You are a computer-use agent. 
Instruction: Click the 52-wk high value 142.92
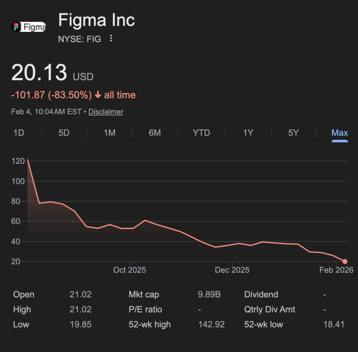[x=211, y=325]
